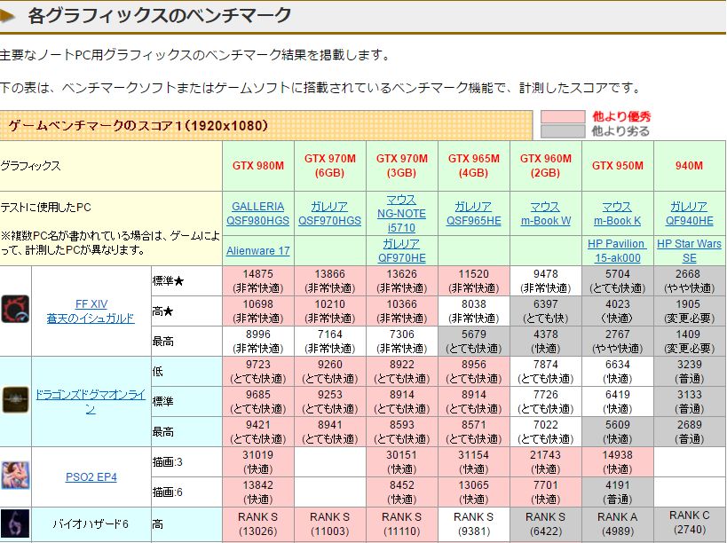Click the GTX 970M (6GB) column header
Viewport: 727px width, 543px height.
coord(330,166)
